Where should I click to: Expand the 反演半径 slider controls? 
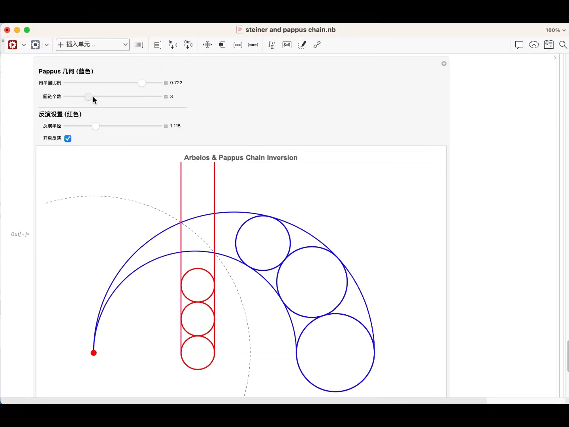pyautogui.click(x=166, y=126)
